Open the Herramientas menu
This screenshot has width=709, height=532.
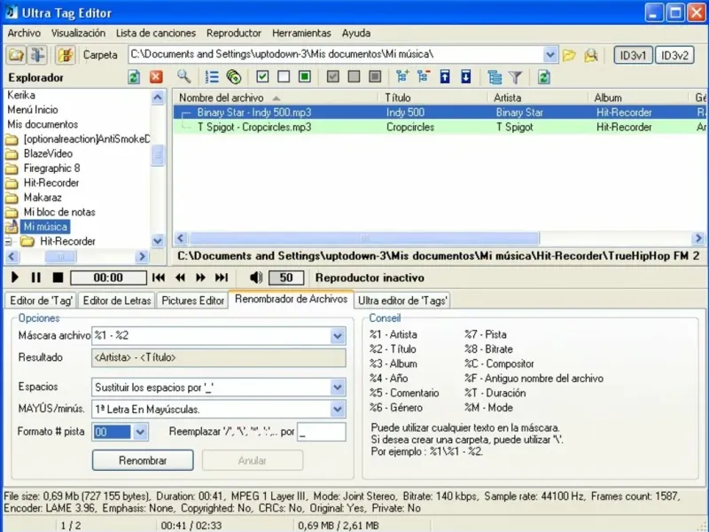tap(301, 33)
